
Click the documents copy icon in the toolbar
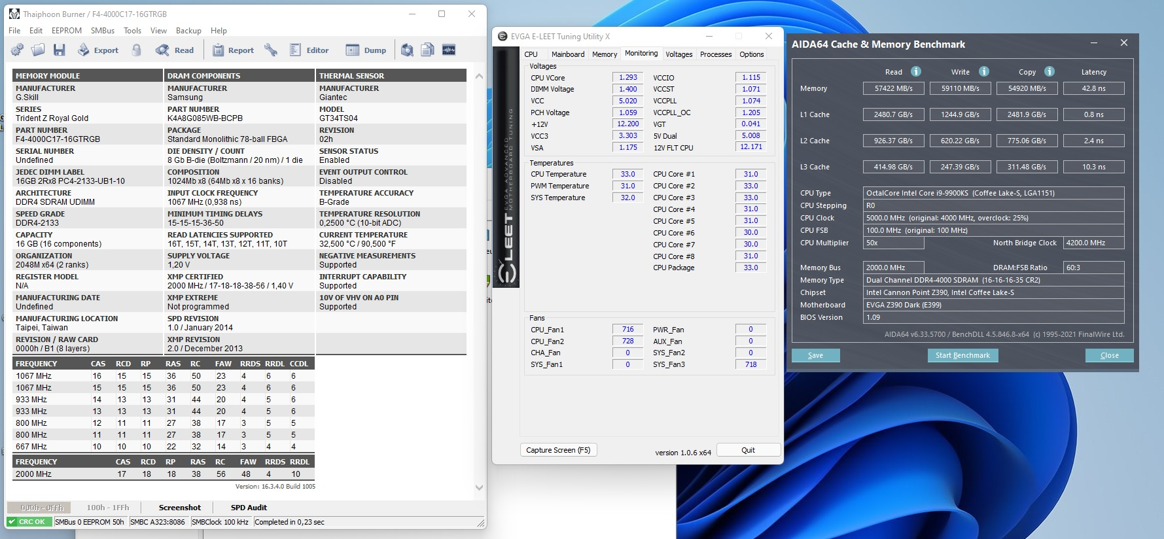[428, 50]
